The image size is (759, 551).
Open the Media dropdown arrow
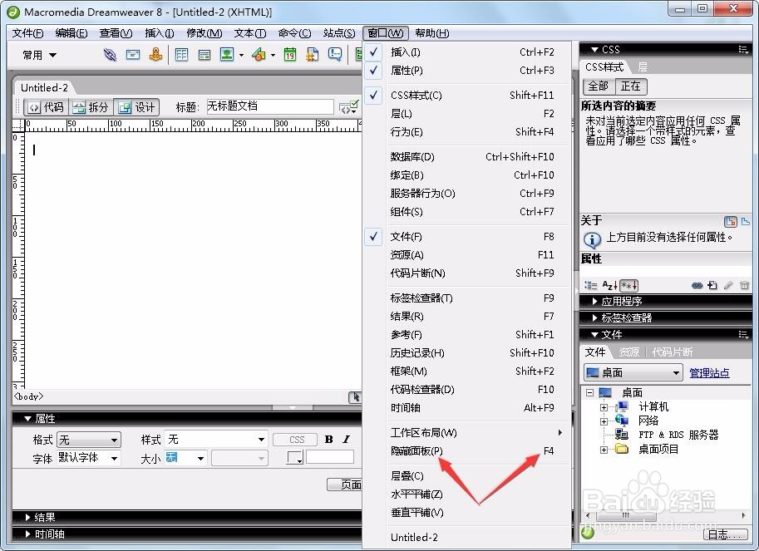tap(273, 55)
